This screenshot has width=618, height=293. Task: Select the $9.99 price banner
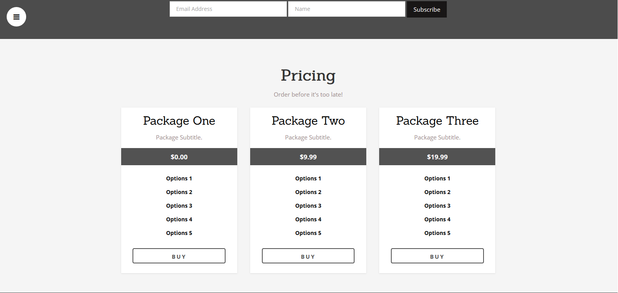[308, 157]
